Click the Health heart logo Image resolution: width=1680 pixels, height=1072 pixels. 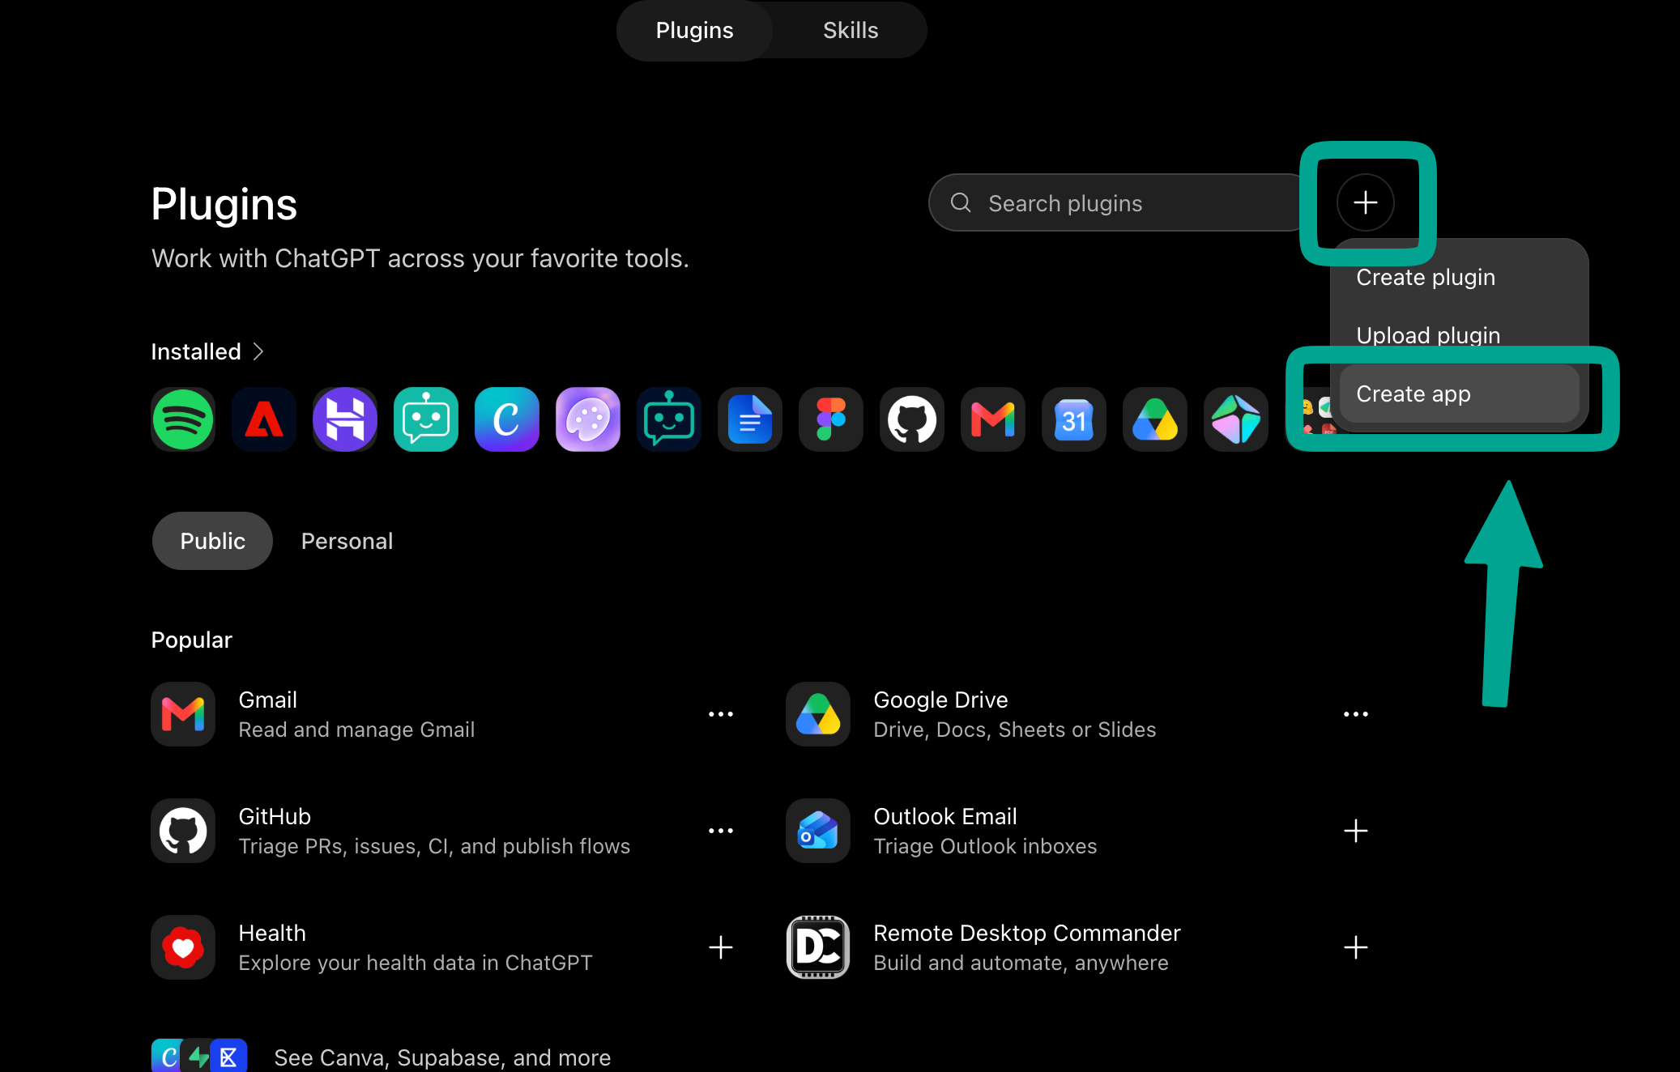183,947
